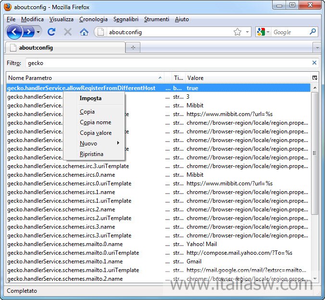The width and height of the screenshot is (325, 300).
Task: Open the Segnalibri menu
Action: [x=126, y=19]
